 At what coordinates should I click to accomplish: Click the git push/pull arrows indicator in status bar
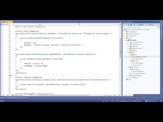click(106, 101)
